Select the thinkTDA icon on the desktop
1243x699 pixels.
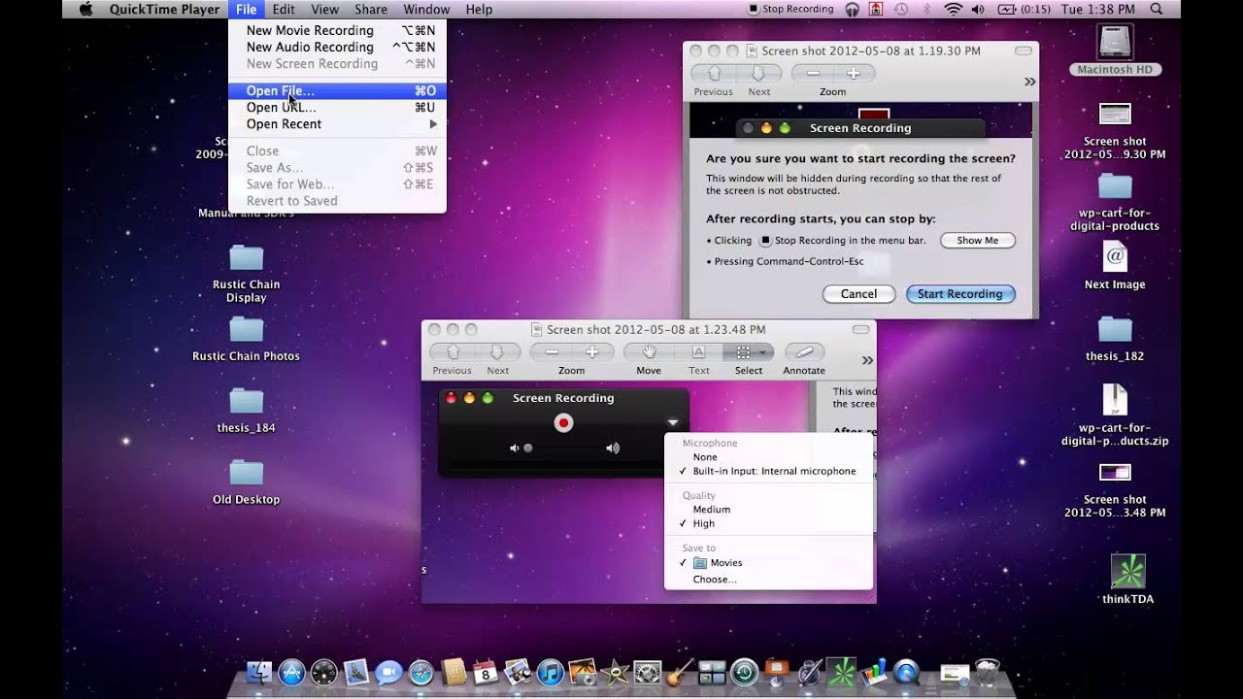[1128, 572]
